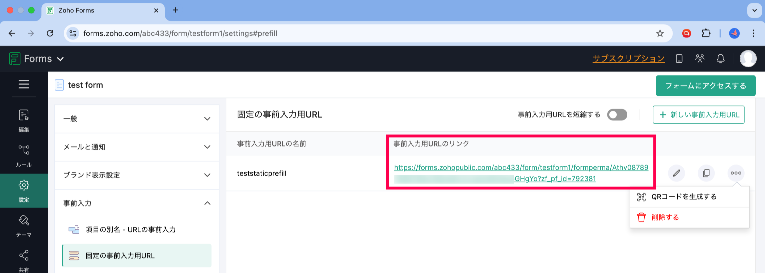Click the pencil edit icon for teststaticprefill
Viewport: 765px width, 273px height.
click(676, 173)
